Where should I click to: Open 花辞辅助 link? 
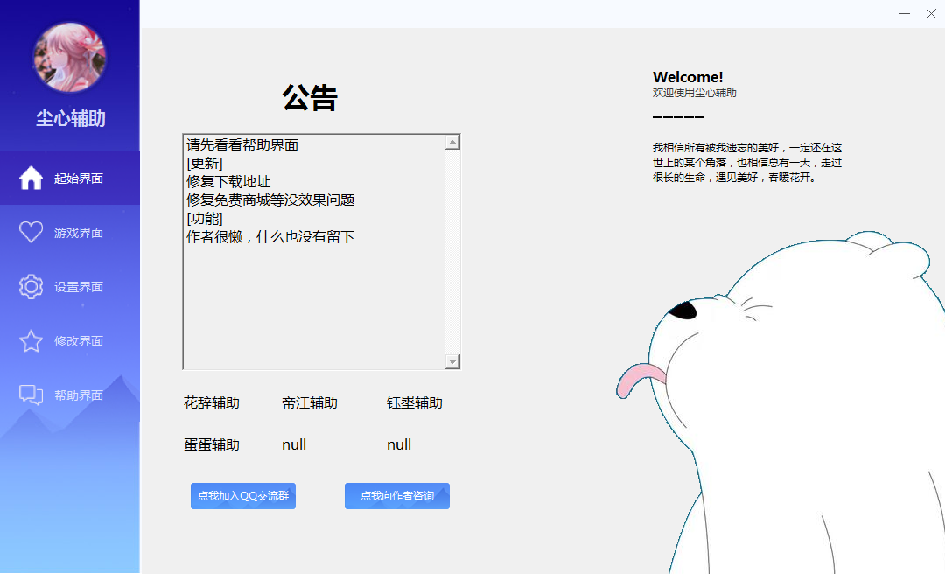212,402
